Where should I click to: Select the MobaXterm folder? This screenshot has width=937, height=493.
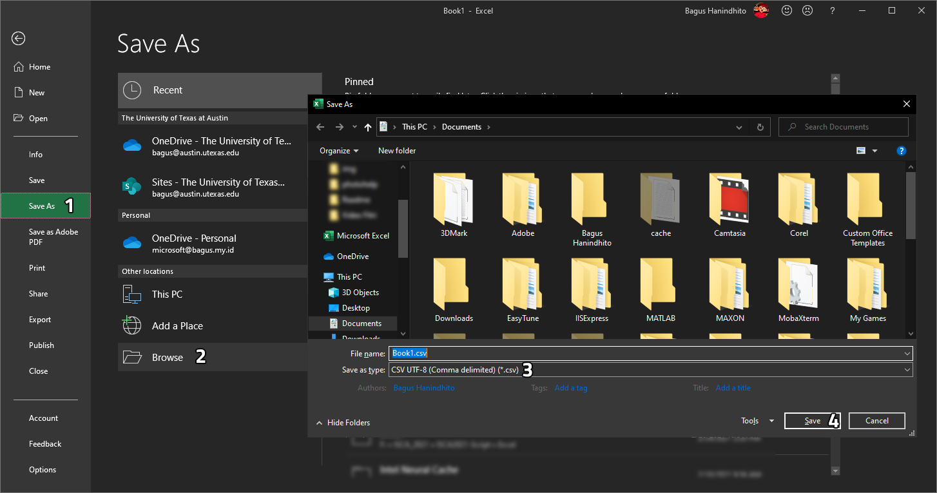pyautogui.click(x=799, y=289)
